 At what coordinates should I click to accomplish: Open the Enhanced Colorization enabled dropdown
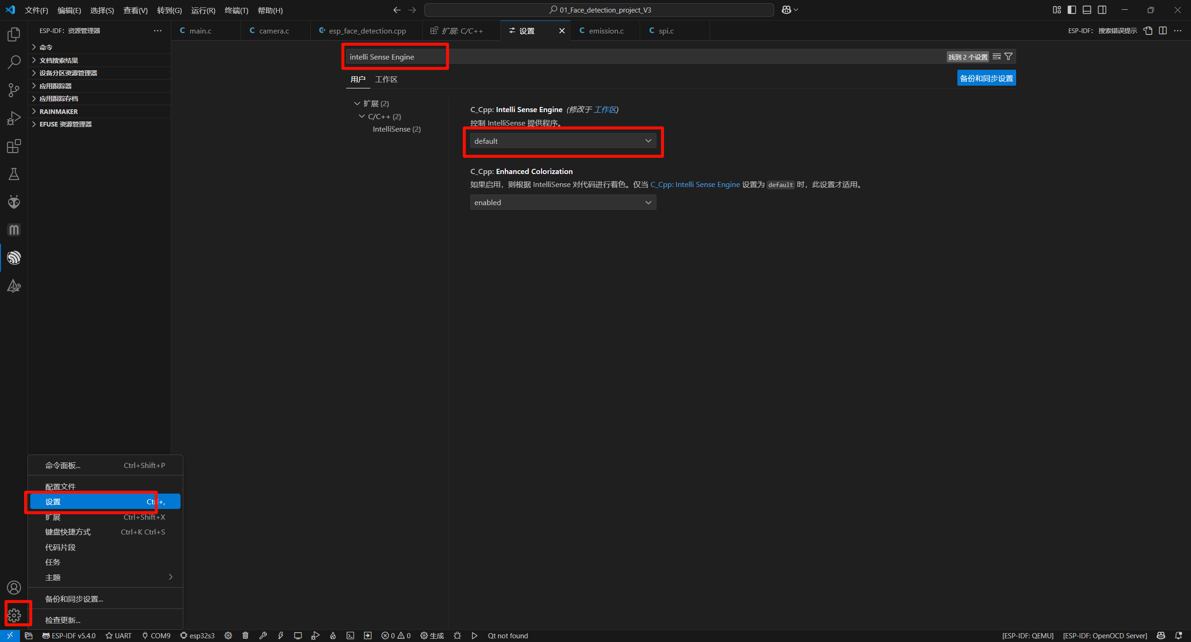(563, 202)
